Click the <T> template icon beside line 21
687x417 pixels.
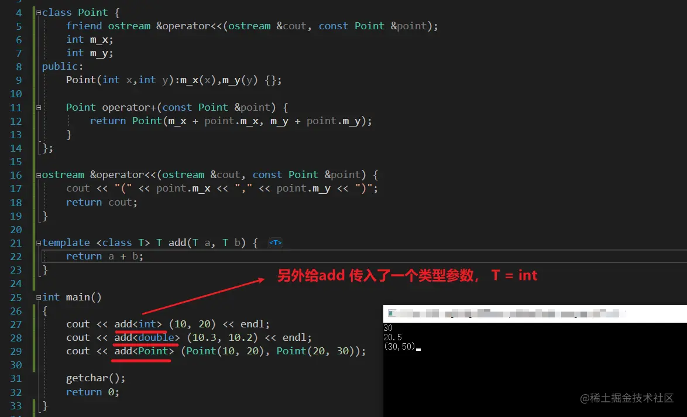[x=274, y=242]
